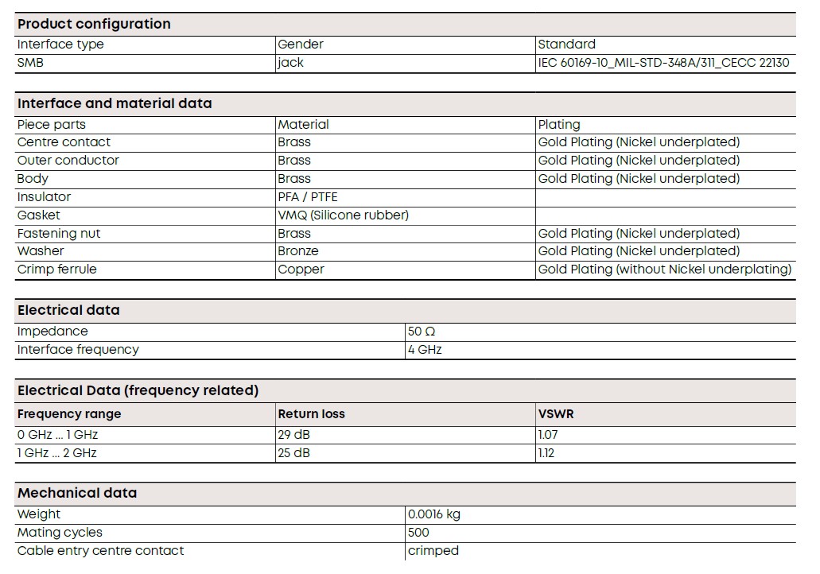Click the Bronze washer material cell
Viewport: 820px width, 574px height.
tap(298, 251)
